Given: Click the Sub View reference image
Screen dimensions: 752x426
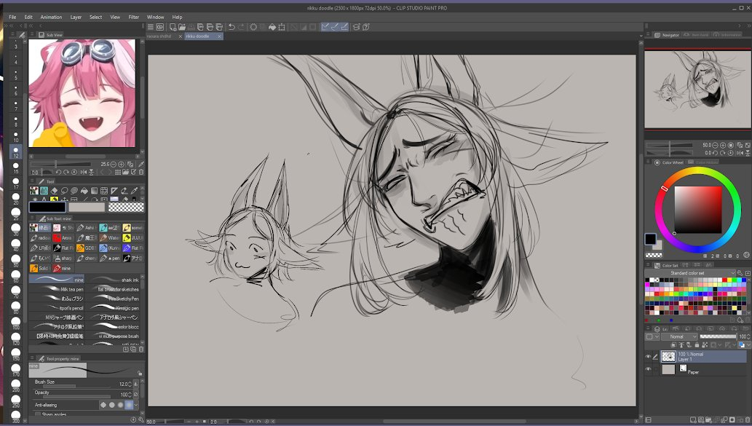Looking at the screenshot, I should click(x=82, y=92).
